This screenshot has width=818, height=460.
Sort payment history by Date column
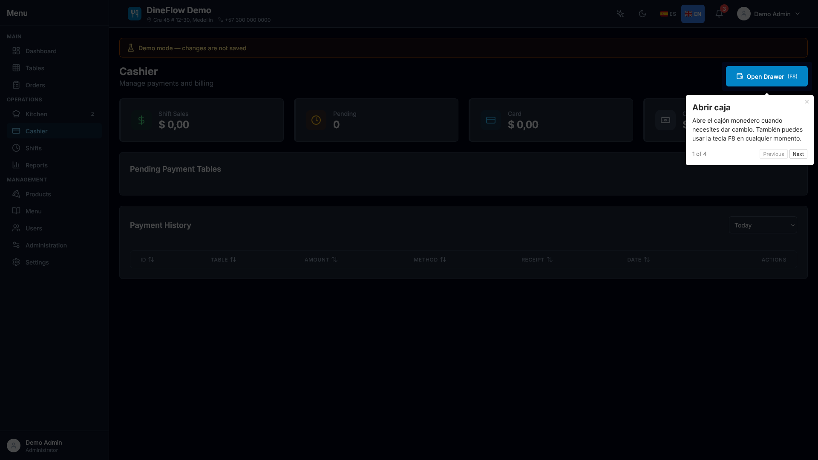click(x=638, y=259)
